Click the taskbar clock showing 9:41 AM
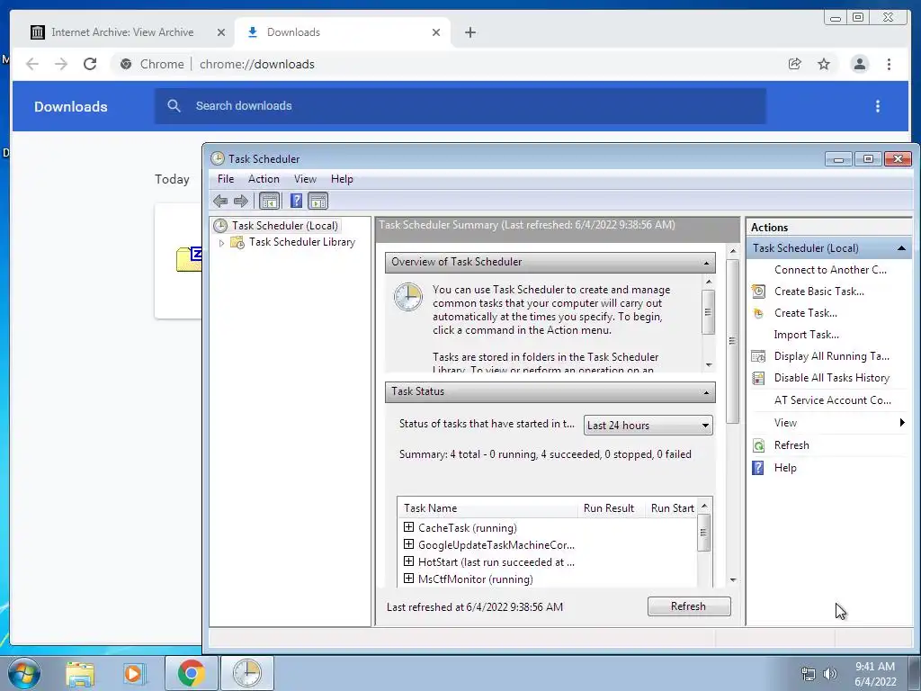Screen dimensions: 921x691 pos(875,674)
